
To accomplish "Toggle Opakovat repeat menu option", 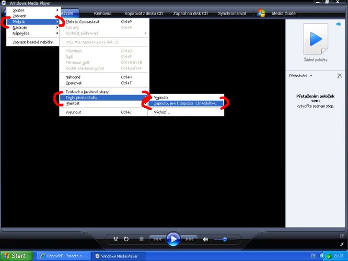I will pyautogui.click(x=104, y=83).
